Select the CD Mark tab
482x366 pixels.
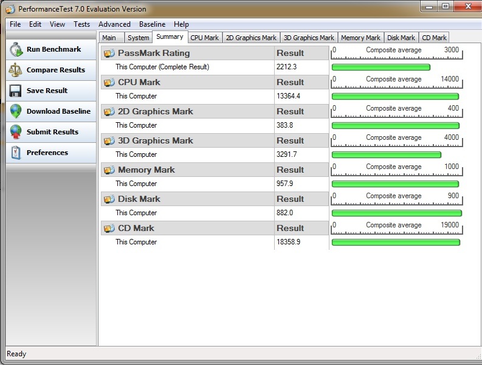435,38
